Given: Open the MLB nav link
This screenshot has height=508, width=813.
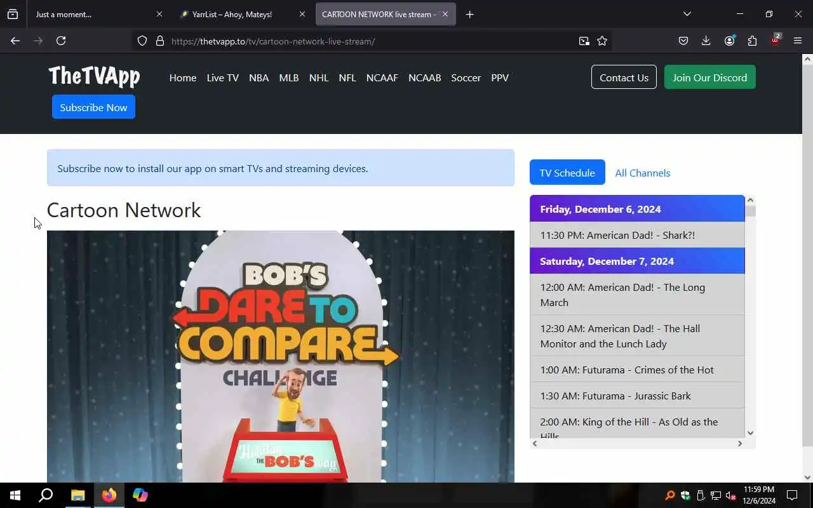Looking at the screenshot, I should 289,77.
